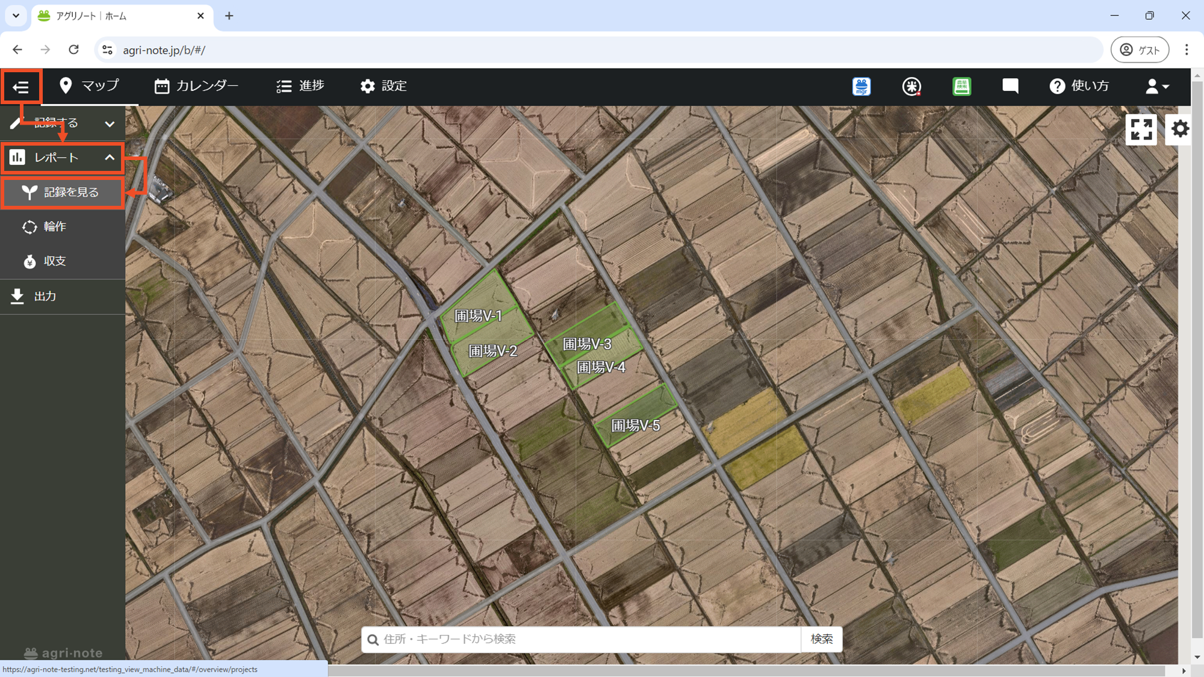Select 記録を見る in the sidebar
Screen dimensions: 1204x677
tap(63, 193)
